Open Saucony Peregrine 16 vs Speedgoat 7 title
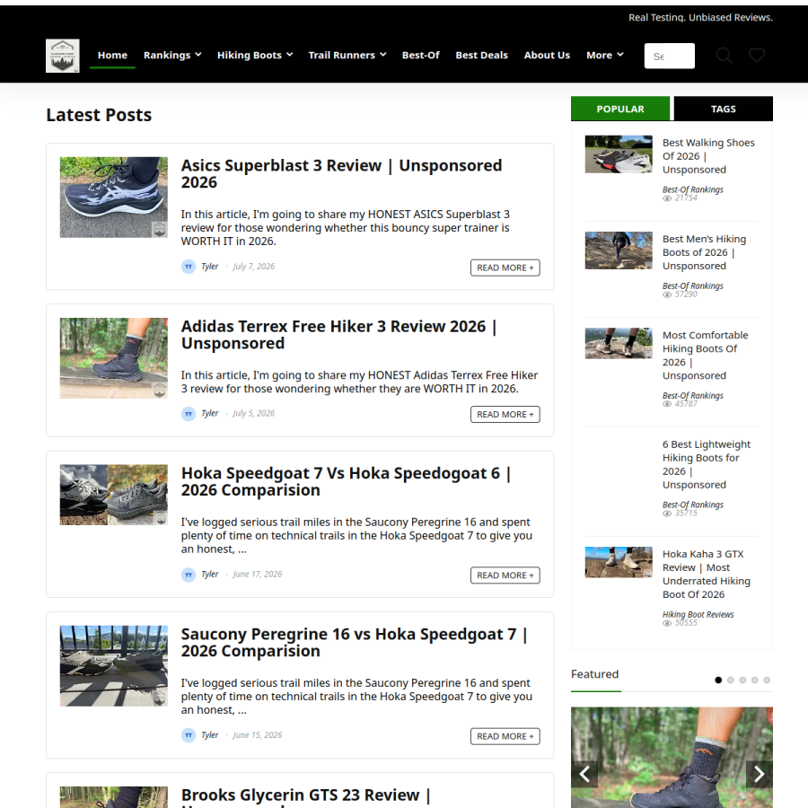The width and height of the screenshot is (808, 808). click(354, 642)
